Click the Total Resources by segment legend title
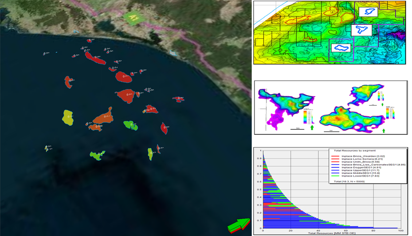This screenshot has height=236, width=412. (350, 151)
